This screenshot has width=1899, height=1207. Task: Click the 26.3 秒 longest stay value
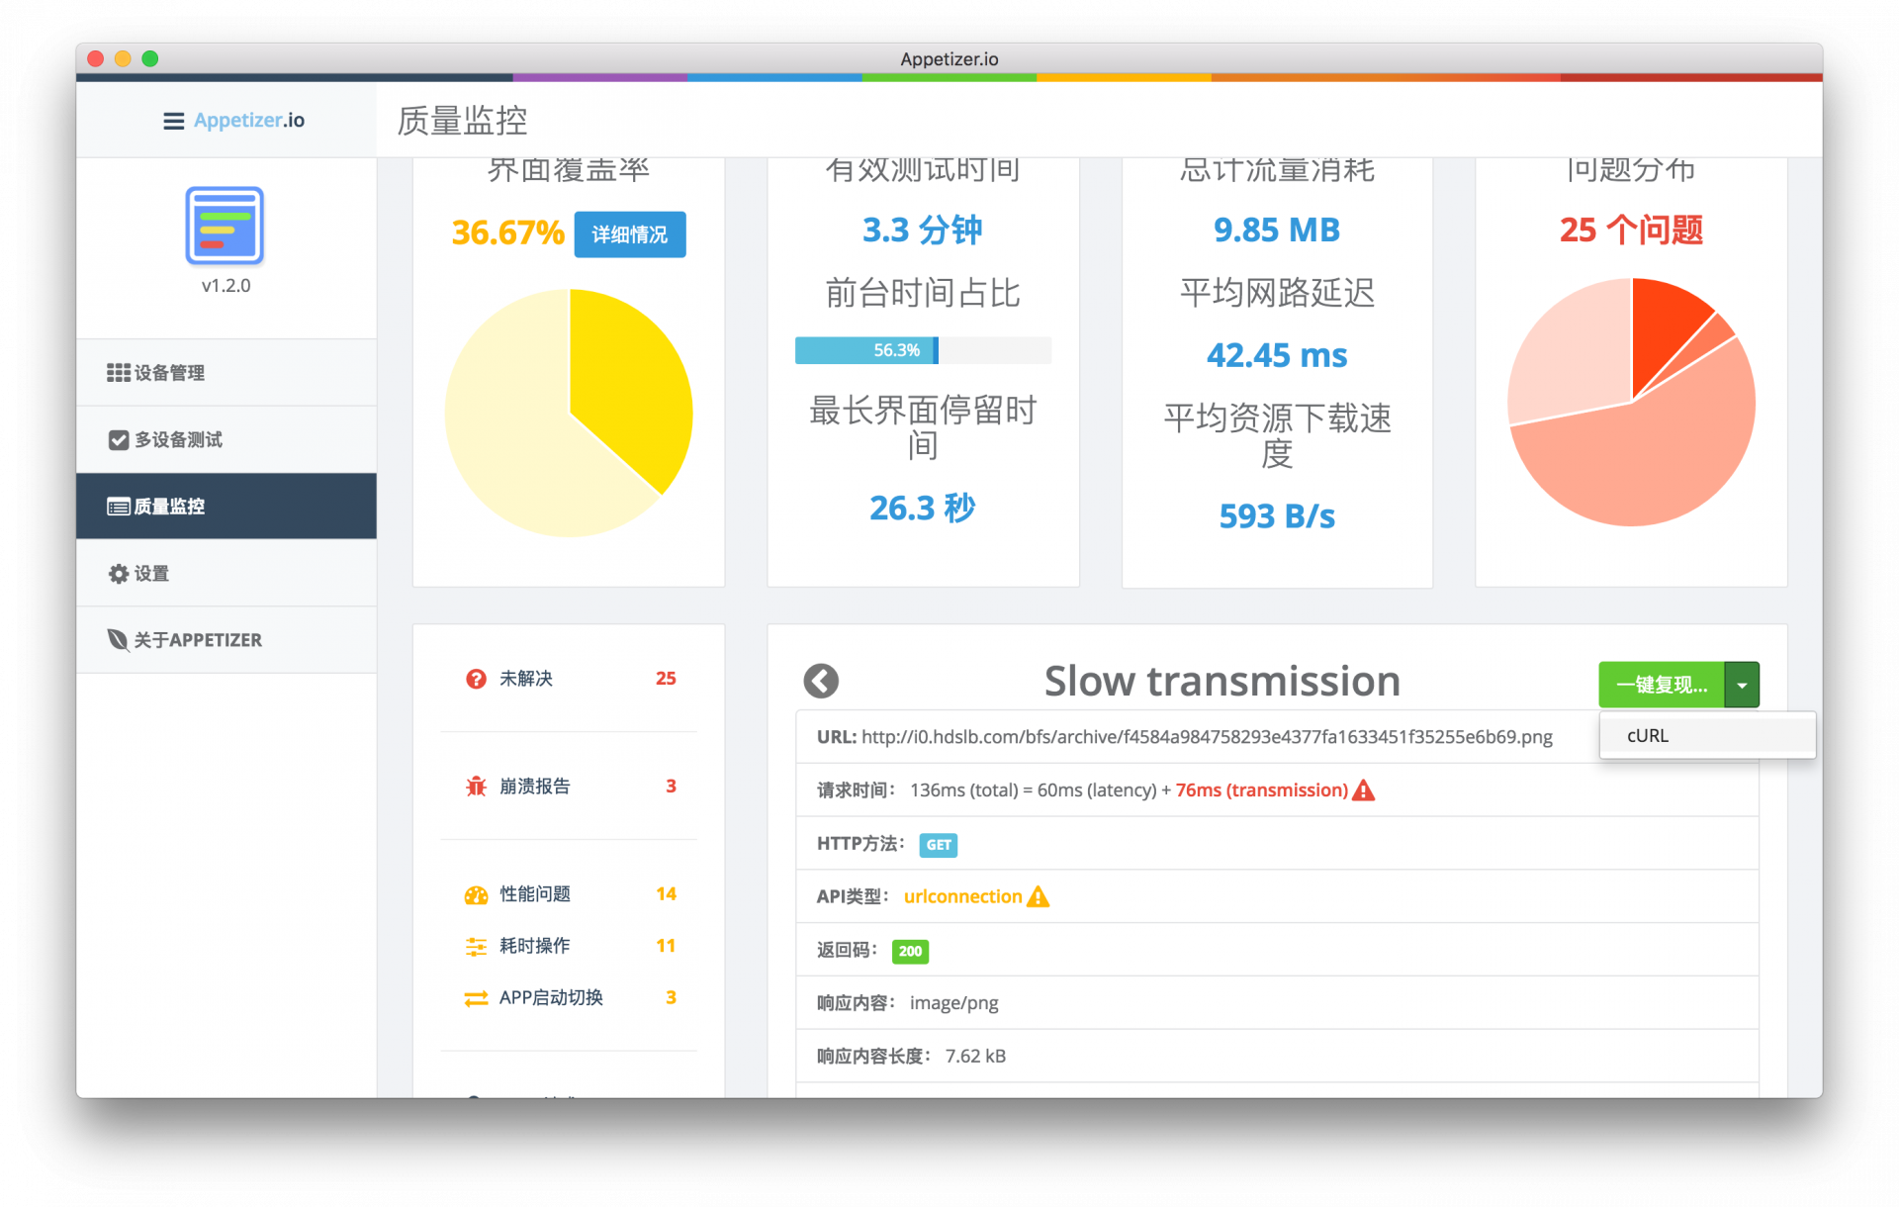pos(923,508)
